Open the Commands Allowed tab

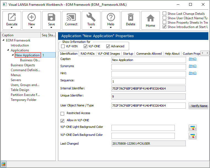click(x=149, y=54)
